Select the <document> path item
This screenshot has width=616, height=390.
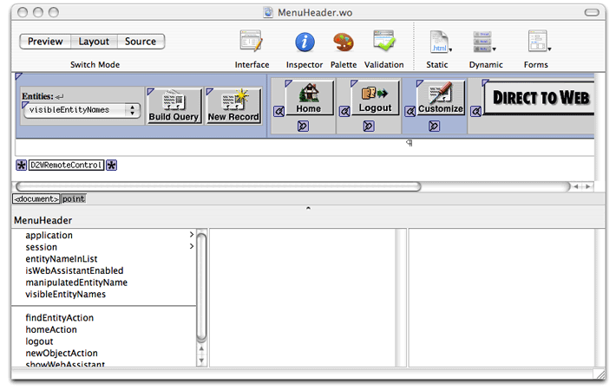(36, 198)
